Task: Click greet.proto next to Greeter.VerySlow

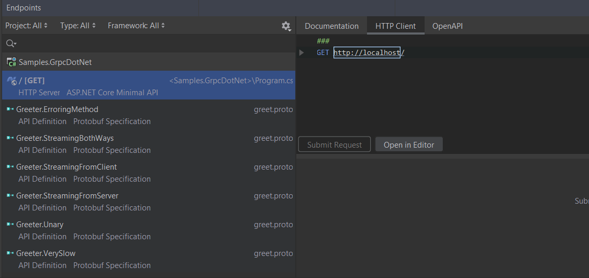Action: (x=273, y=253)
